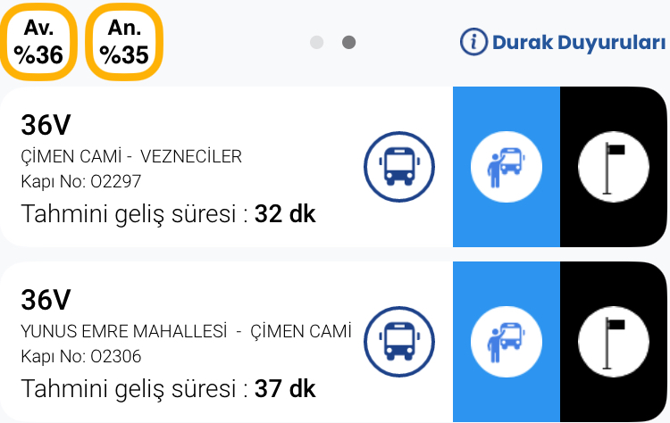Click bus icon on YUNUS EMRE MAHALLESİ card

click(398, 342)
